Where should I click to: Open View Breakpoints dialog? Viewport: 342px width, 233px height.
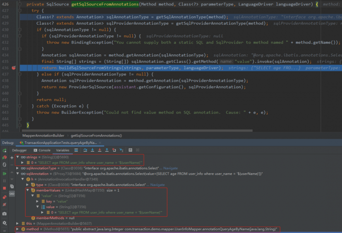4,197
